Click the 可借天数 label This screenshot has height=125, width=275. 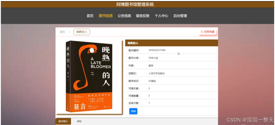coord(134,88)
